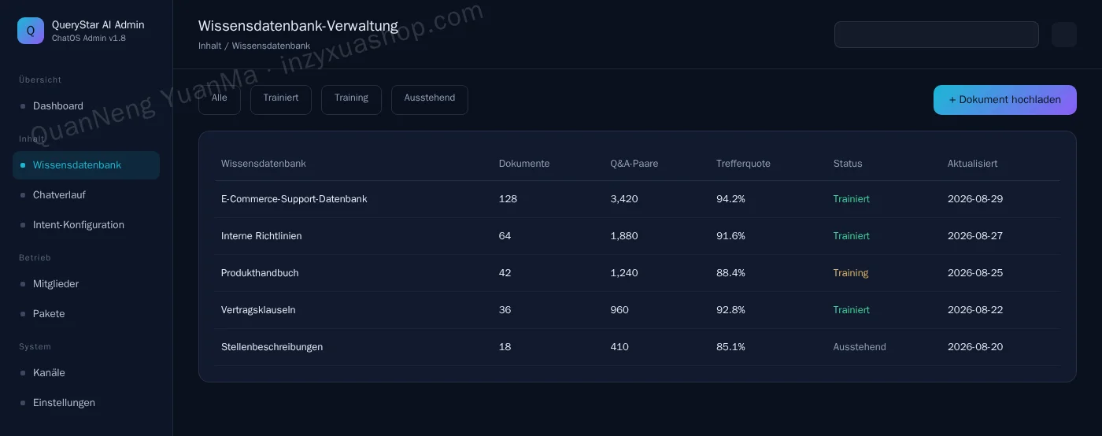Image resolution: width=1102 pixels, height=436 pixels.
Task: Open the E-Commerce-Support-Datenbank row
Action: coord(638,199)
